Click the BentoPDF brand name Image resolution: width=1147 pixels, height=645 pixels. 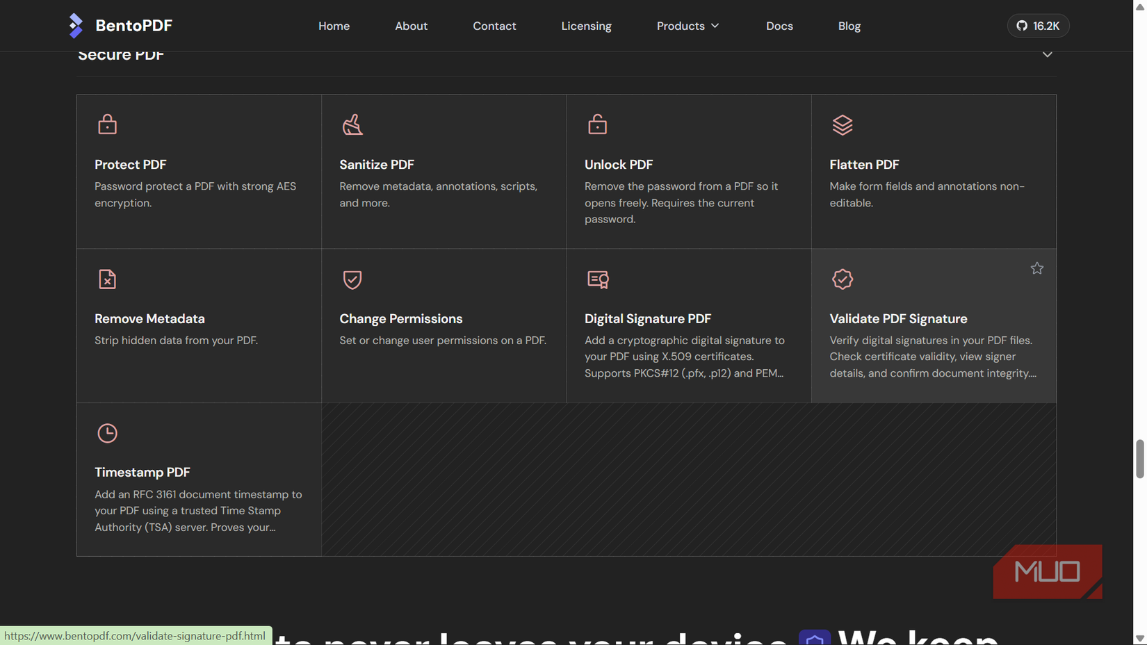(x=133, y=26)
